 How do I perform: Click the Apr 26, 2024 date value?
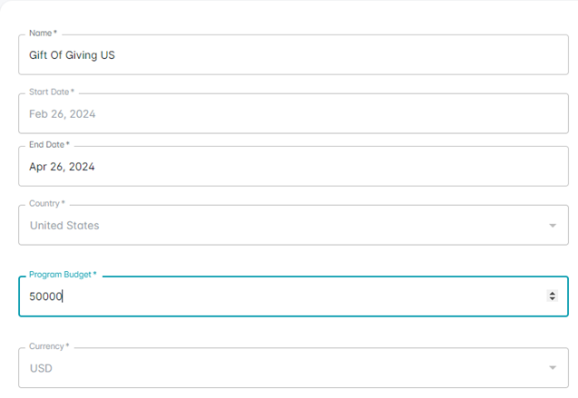point(62,167)
